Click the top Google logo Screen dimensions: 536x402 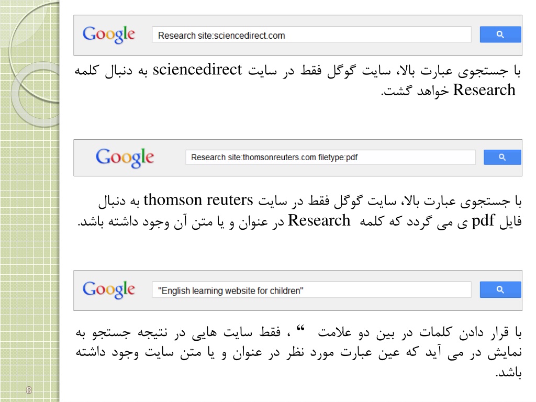pos(109,35)
